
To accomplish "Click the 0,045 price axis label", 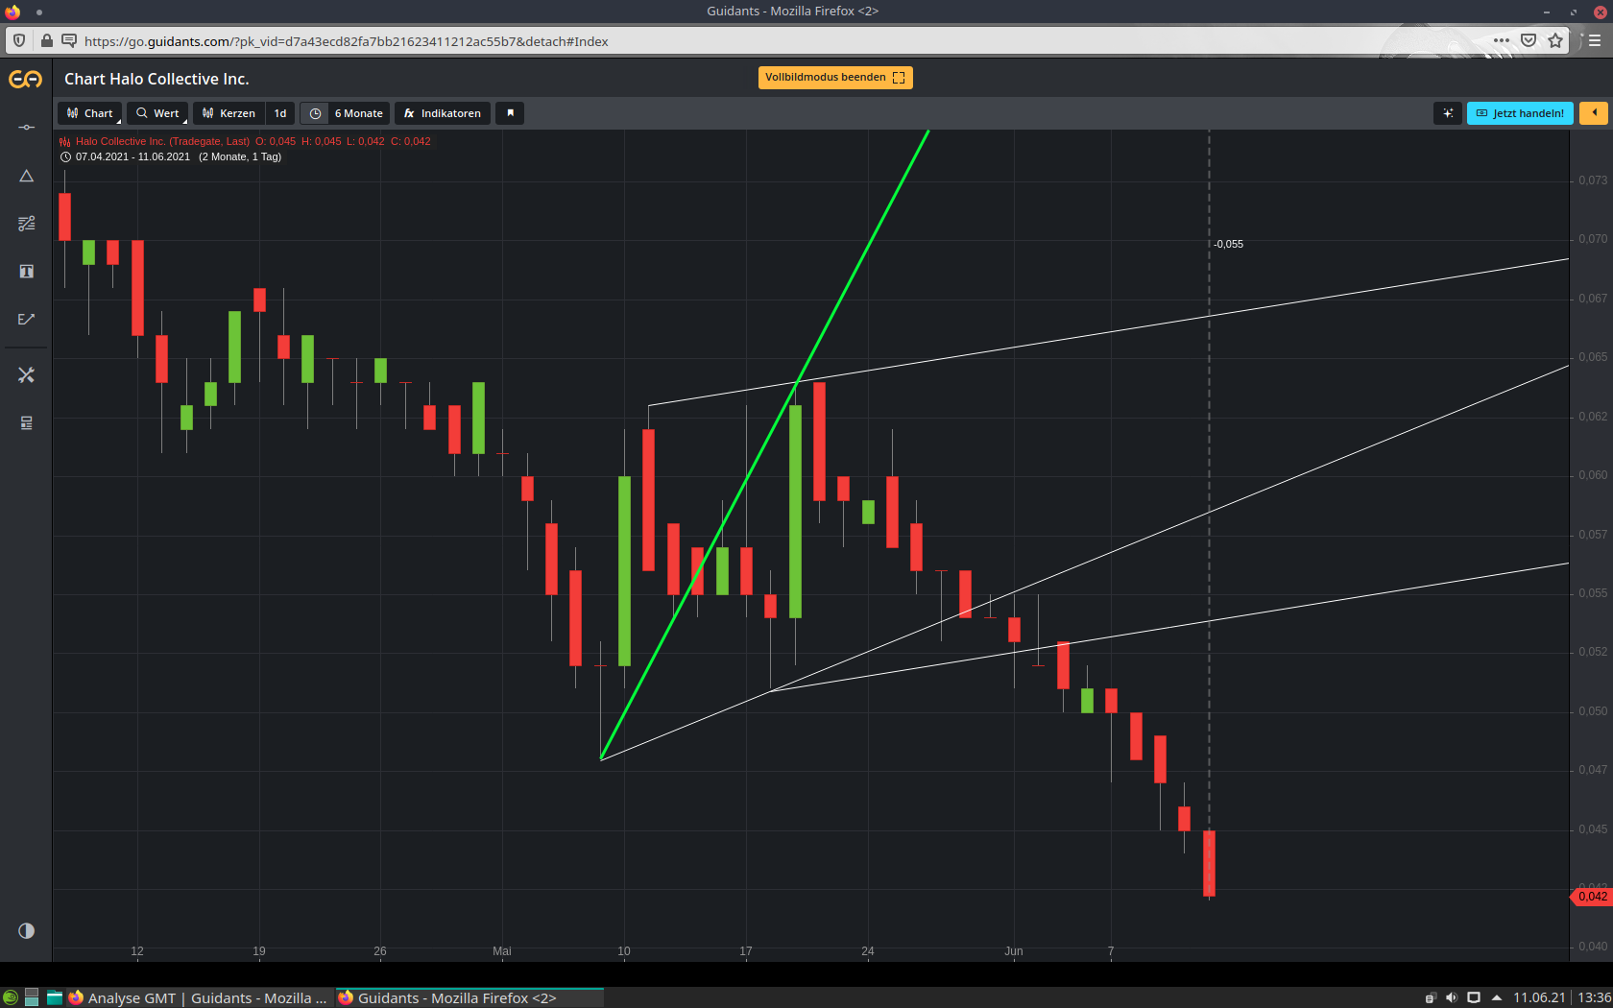I will 1593,829.
